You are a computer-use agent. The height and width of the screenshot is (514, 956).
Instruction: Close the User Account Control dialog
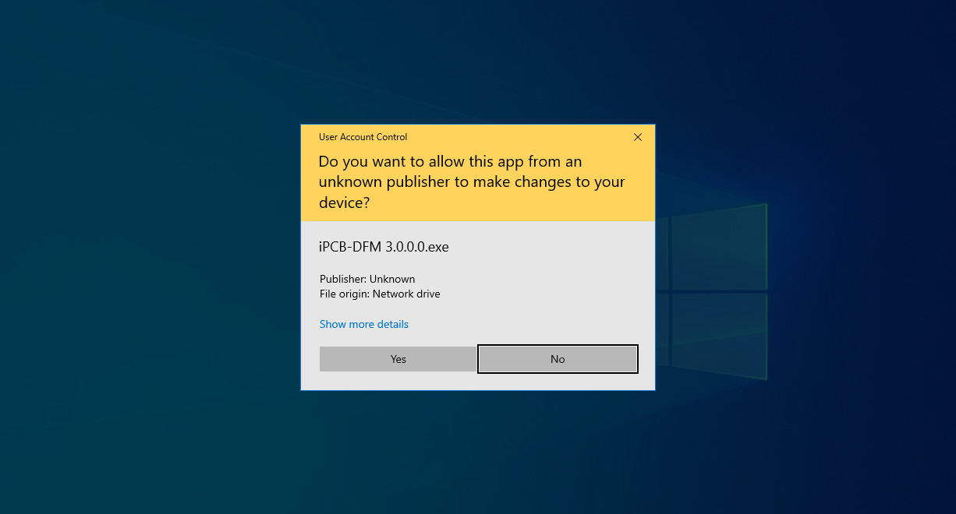638,137
